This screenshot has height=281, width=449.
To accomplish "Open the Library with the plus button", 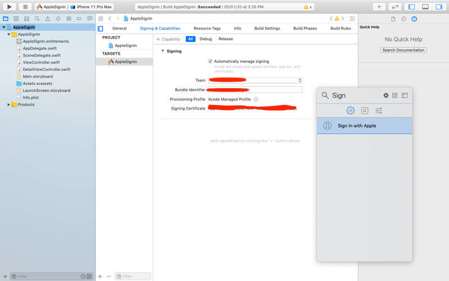I will [x=379, y=7].
